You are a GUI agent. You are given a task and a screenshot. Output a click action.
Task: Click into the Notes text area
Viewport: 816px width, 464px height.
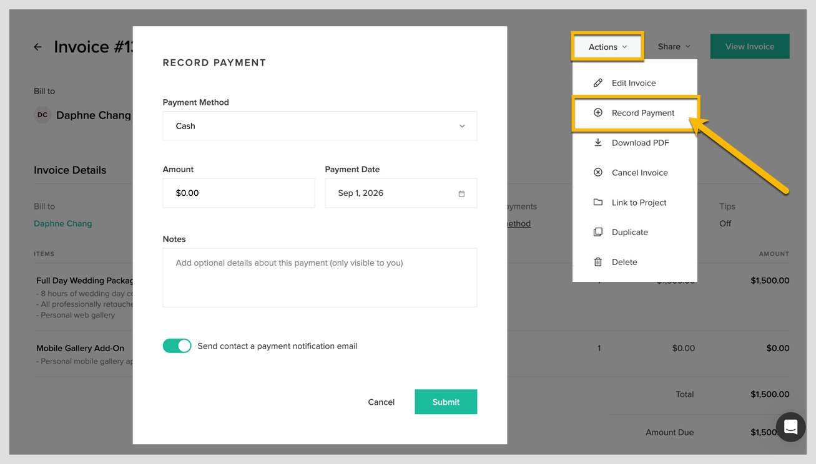click(320, 278)
